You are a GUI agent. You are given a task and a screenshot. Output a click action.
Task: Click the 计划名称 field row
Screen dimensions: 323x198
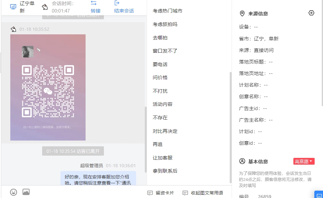(x=253, y=85)
